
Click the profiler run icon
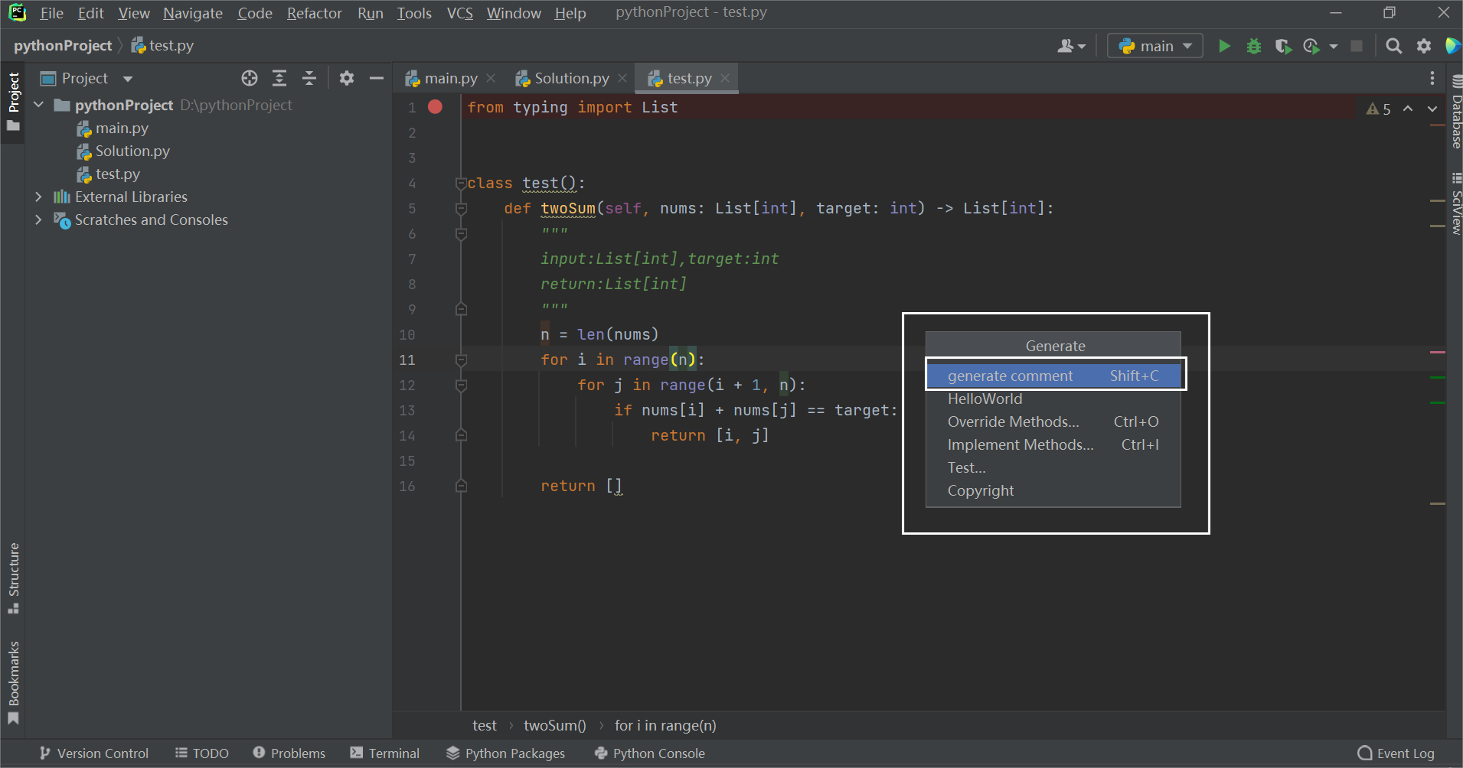pyautogui.click(x=1311, y=46)
